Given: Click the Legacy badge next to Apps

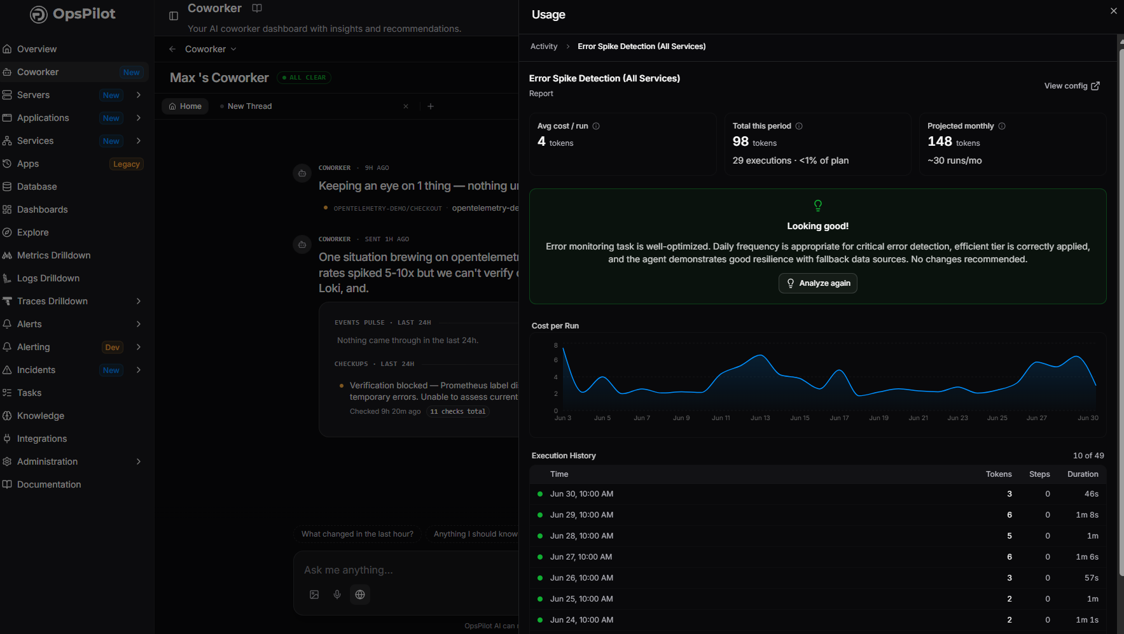Looking at the screenshot, I should [126, 164].
